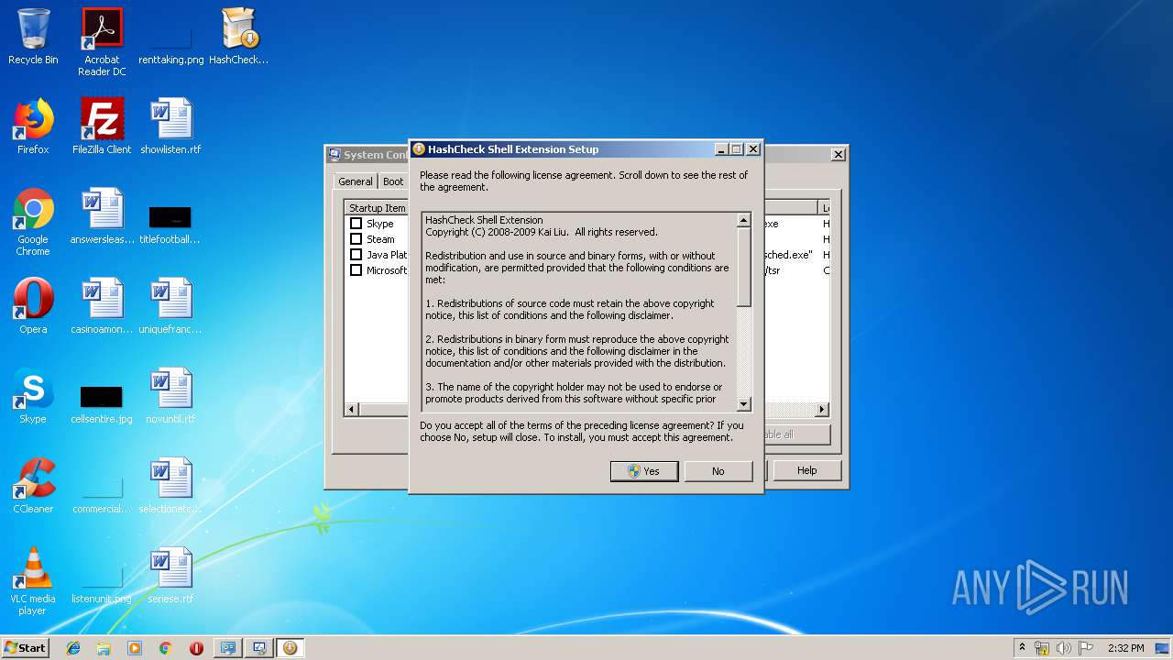Image resolution: width=1173 pixels, height=660 pixels.
Task: Decline the license by clicking No
Action: click(x=718, y=471)
